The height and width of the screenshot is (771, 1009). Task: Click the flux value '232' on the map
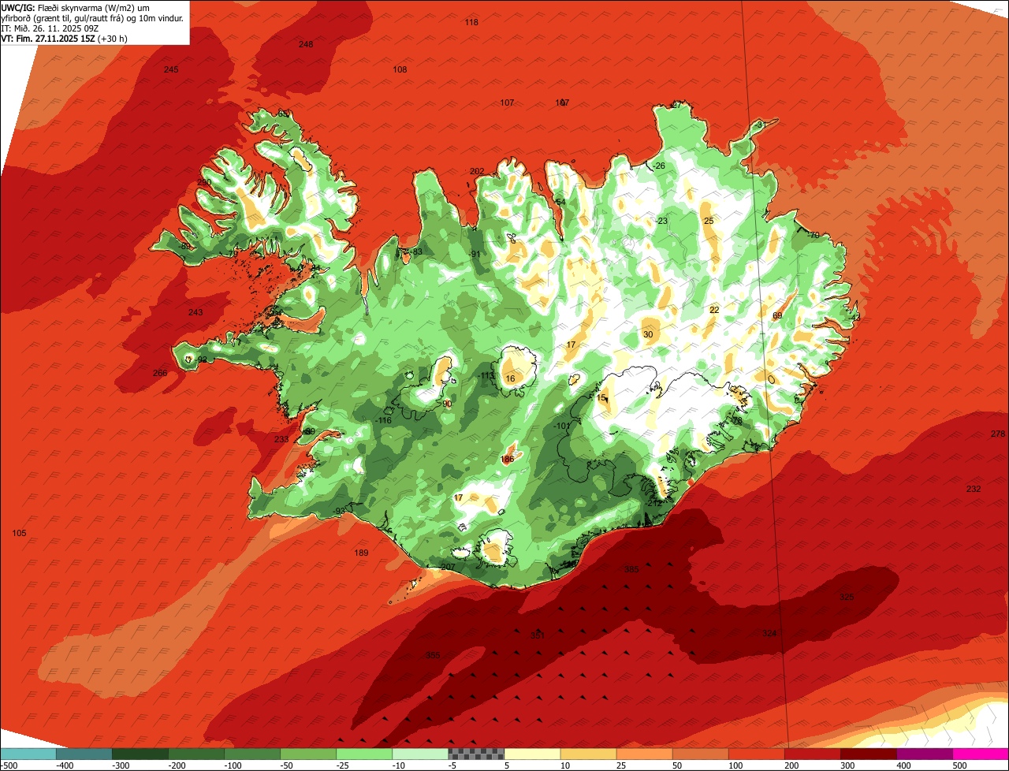point(974,489)
